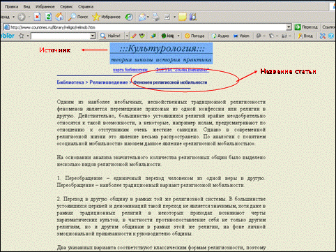Expand the dropdown arrow beside Rambler star

click(x=28, y=36)
